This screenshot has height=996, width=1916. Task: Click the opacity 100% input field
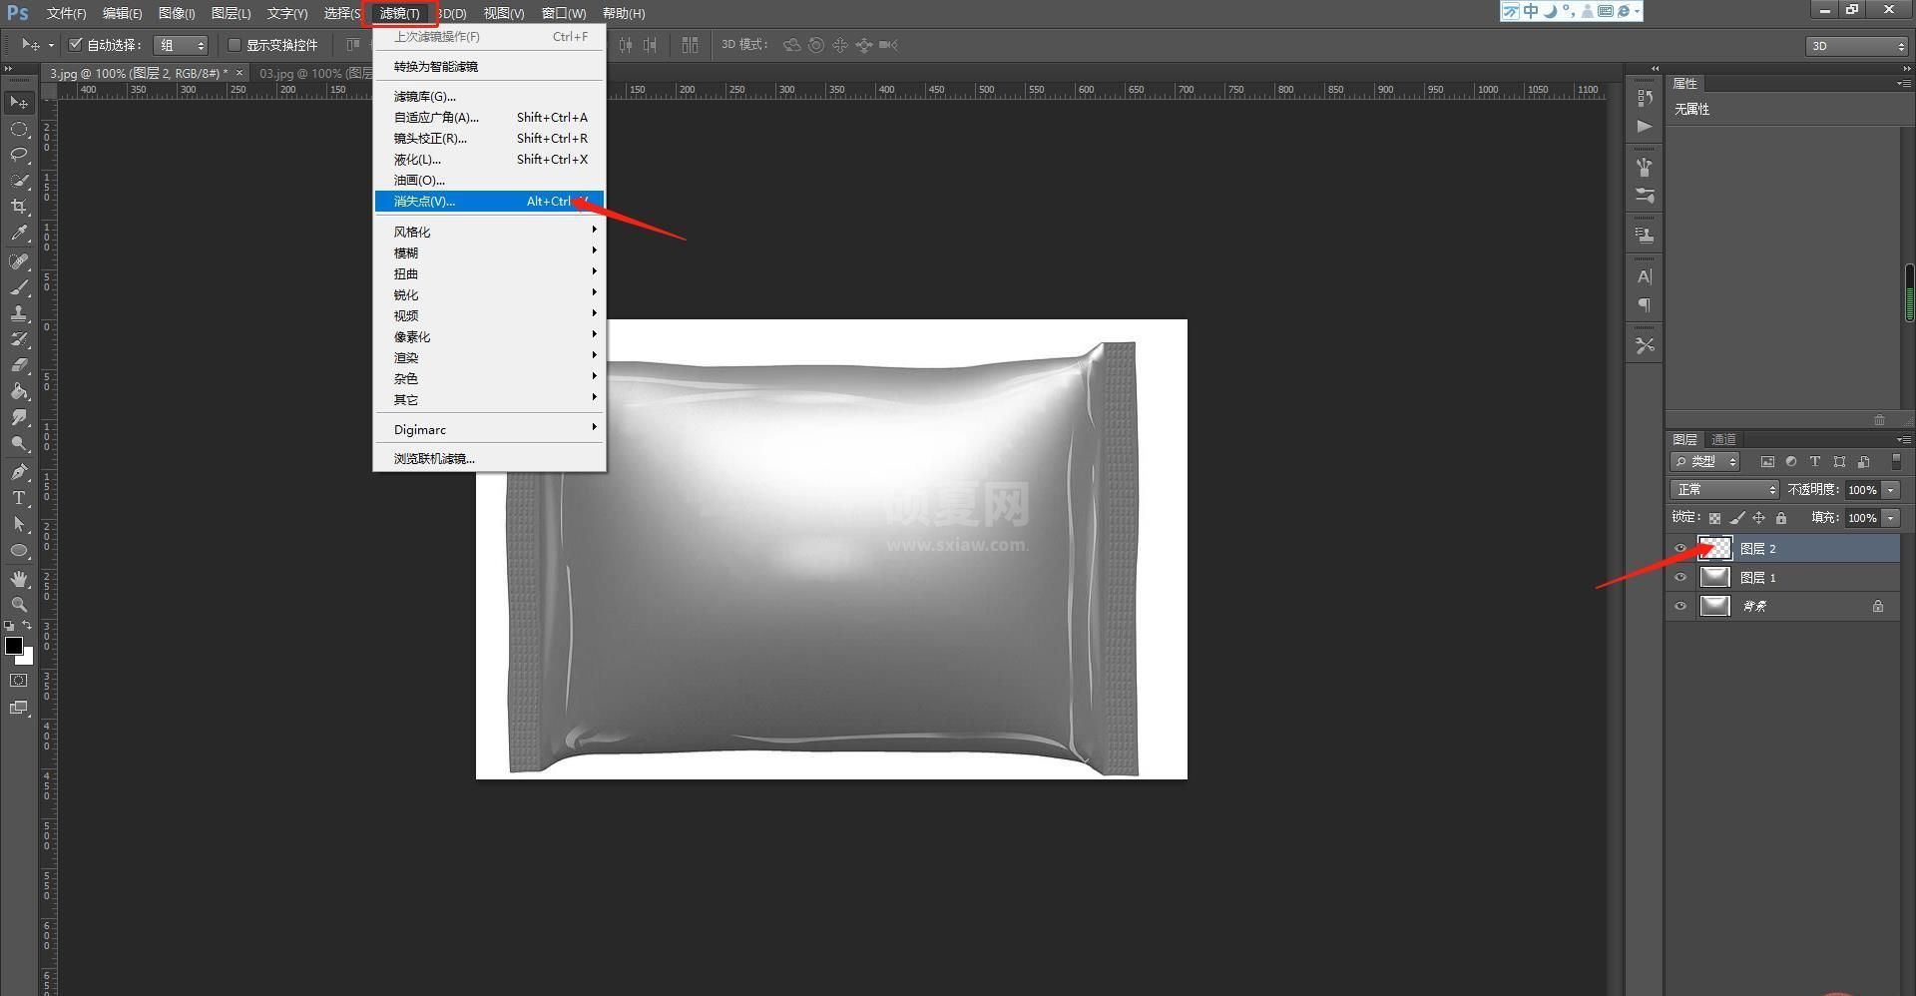point(1861,490)
